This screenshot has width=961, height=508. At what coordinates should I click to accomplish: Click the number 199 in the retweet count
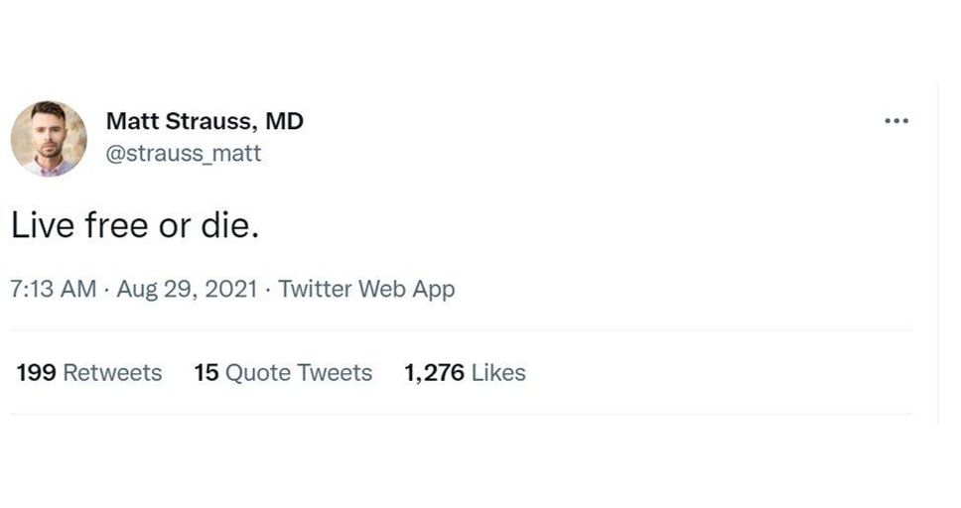click(x=36, y=373)
